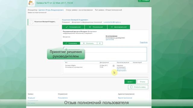Image resolution: width=193 pixels, height=108 pixels.
Task: Click the Комментарий column header
Action: click(137, 62)
